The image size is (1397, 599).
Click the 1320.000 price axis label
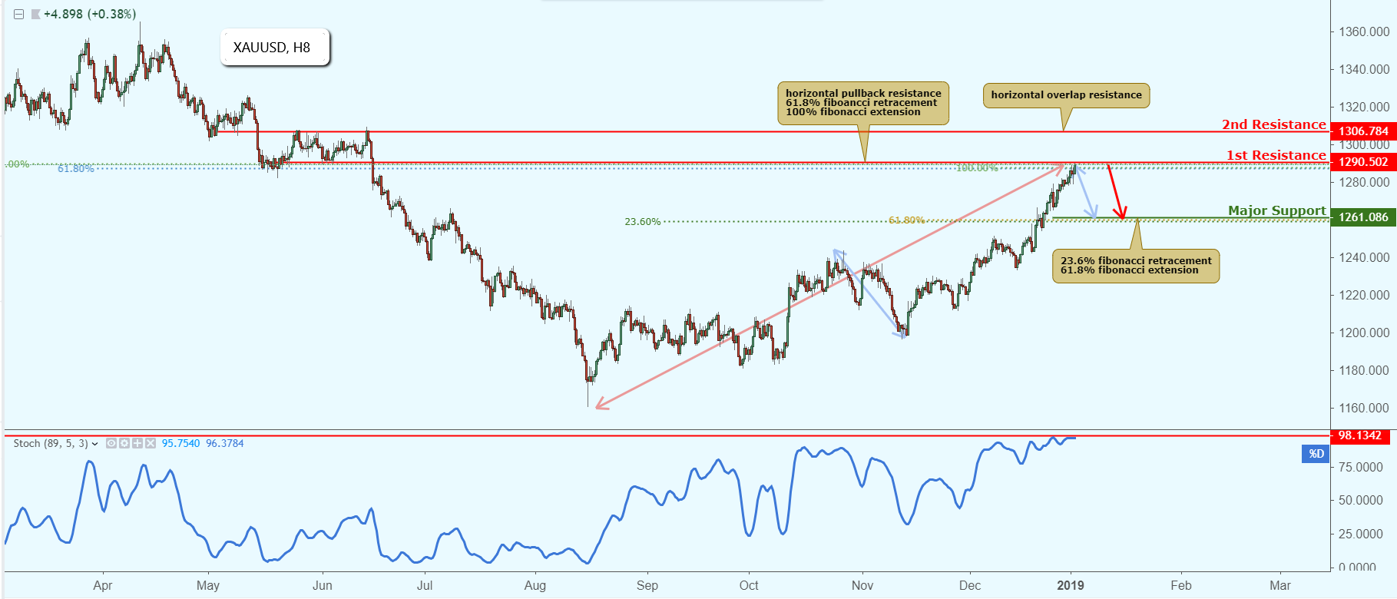coord(1365,107)
